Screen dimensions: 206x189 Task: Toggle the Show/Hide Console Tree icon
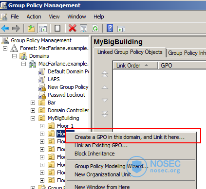coord(42,28)
